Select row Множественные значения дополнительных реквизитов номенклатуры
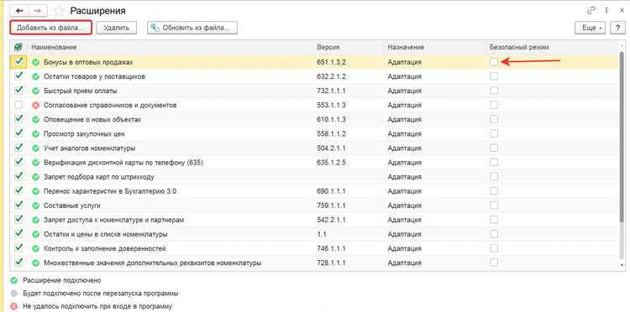 (315, 263)
